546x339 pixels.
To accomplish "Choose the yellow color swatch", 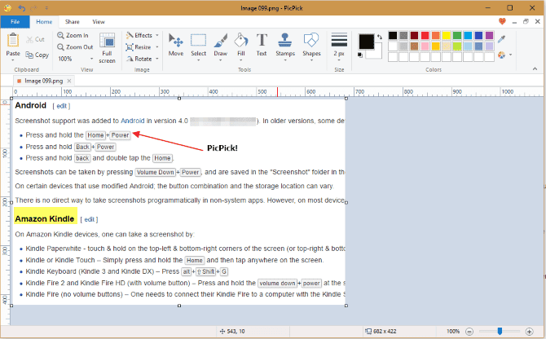I will point(447,36).
